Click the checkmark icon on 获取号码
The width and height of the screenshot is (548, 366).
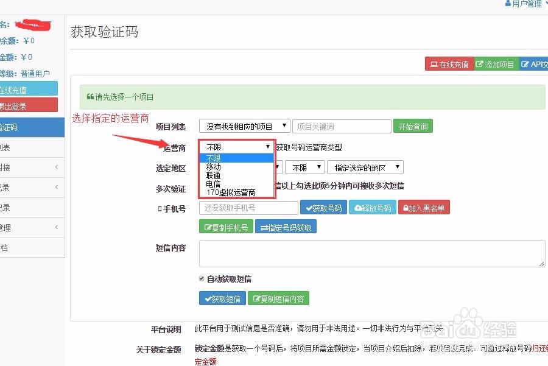tap(309, 206)
